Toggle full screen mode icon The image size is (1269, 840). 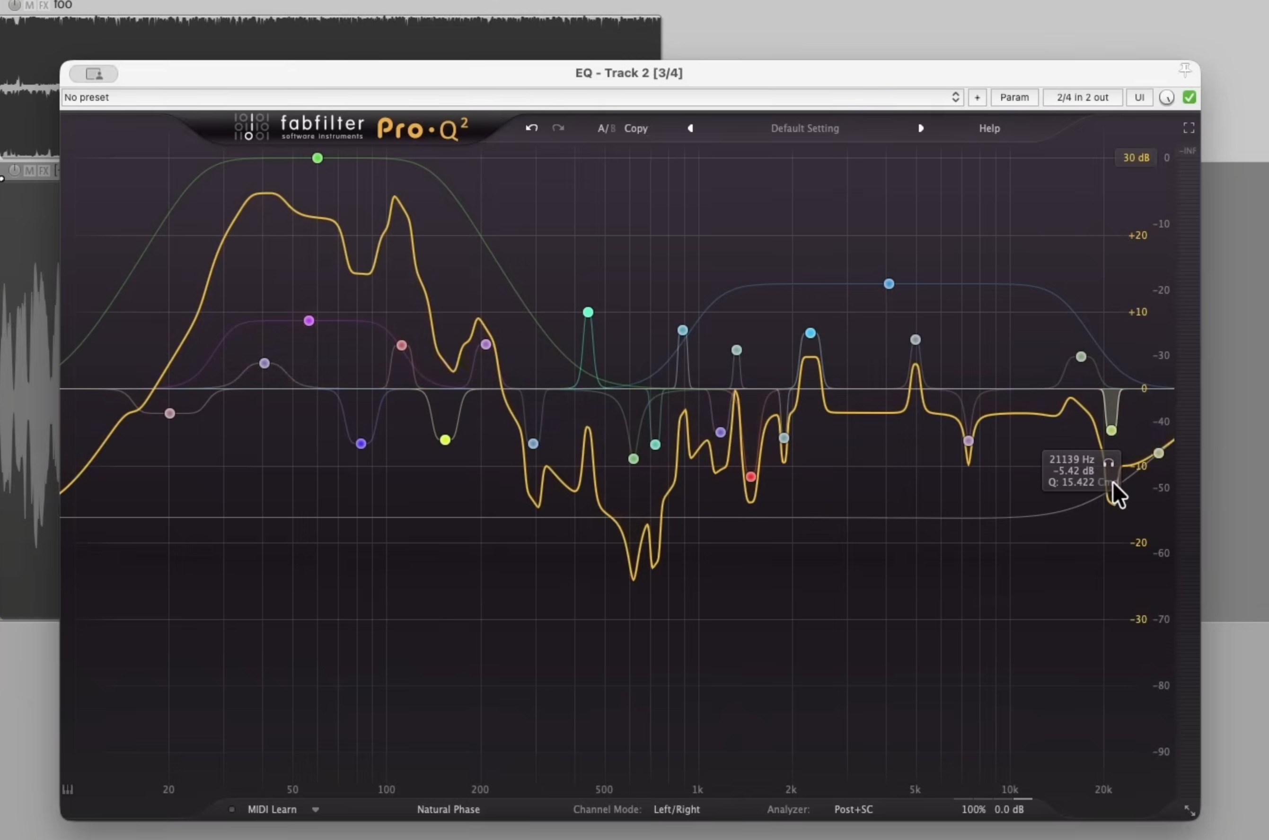click(x=1189, y=128)
